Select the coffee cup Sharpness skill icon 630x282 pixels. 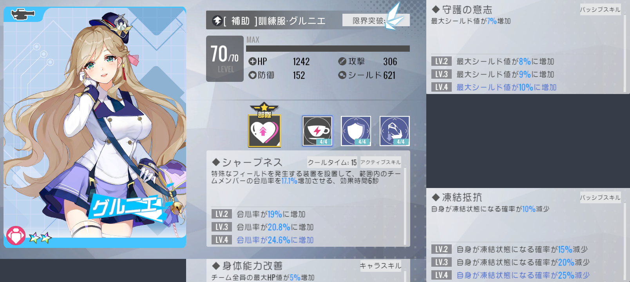317,131
